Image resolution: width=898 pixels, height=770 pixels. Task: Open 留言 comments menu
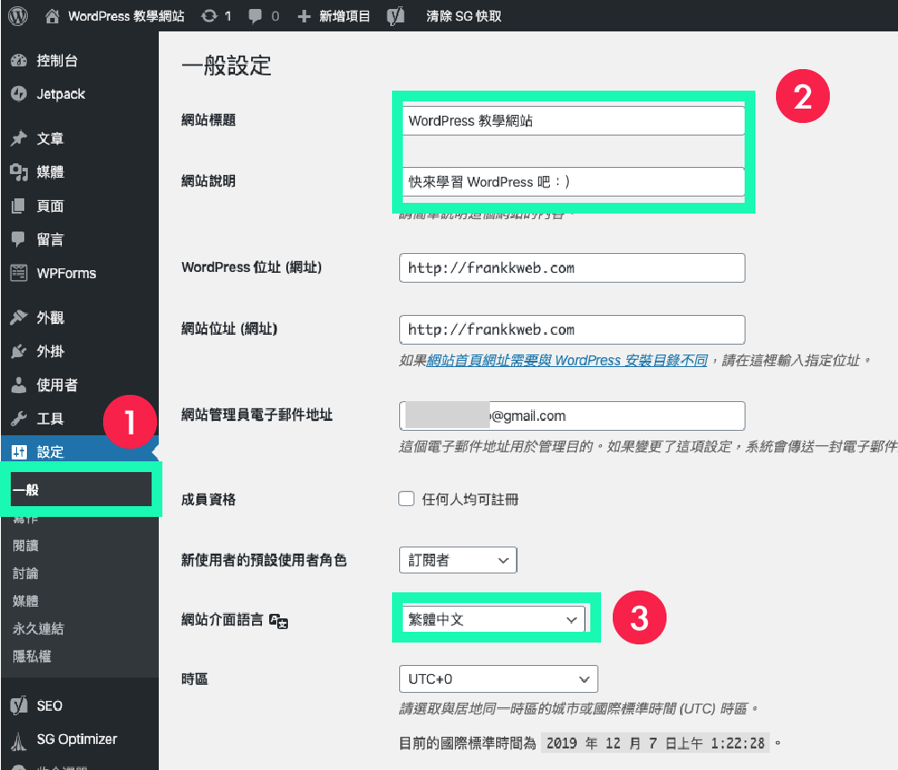click(x=50, y=239)
